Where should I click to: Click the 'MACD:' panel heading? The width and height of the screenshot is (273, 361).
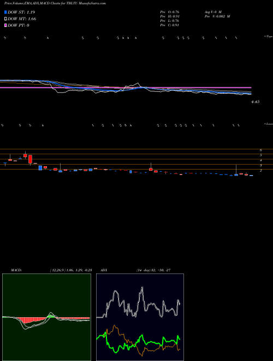pos(16,270)
